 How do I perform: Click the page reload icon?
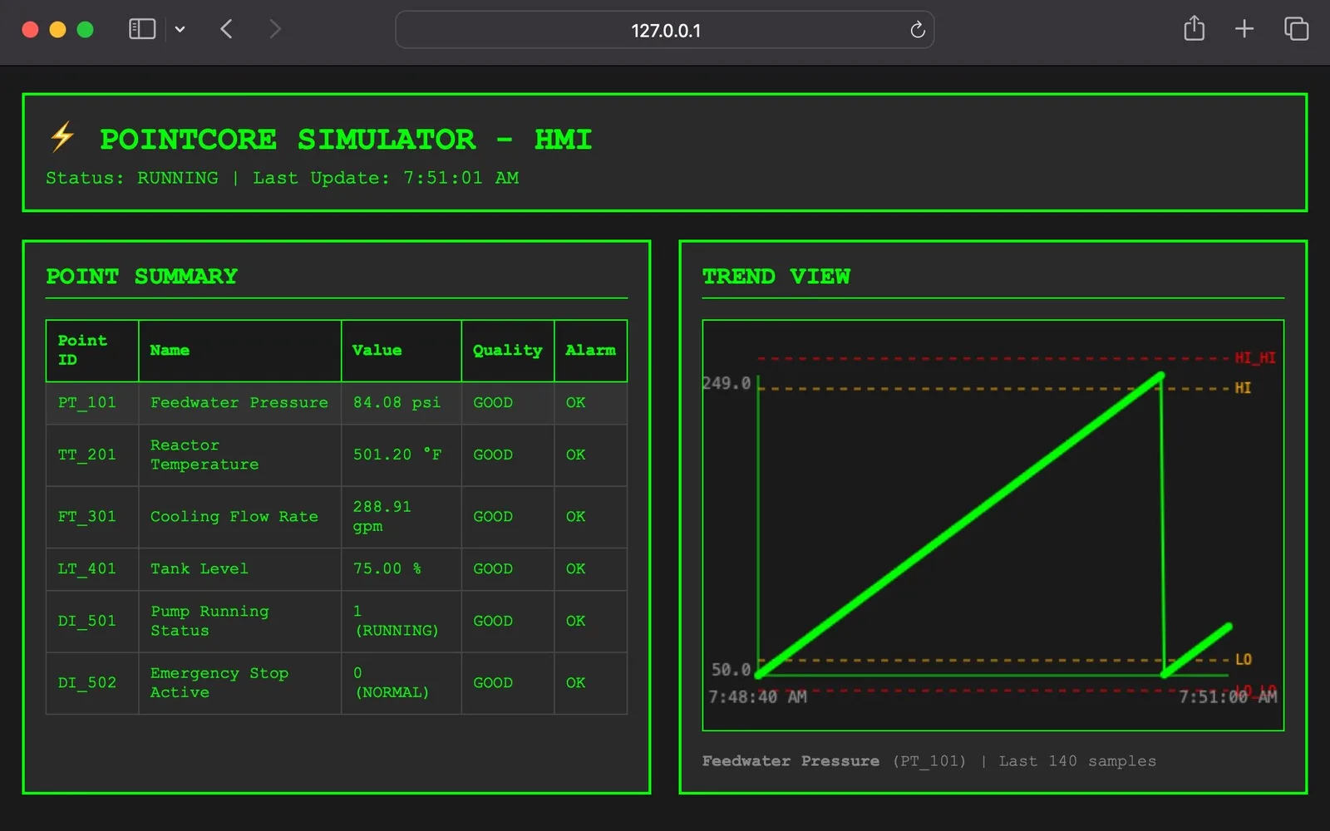(x=917, y=30)
